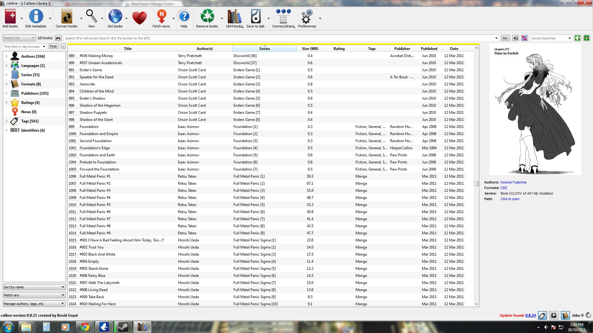This screenshot has width=593, height=333.
Task: Click the Add books icon
Action: click(10, 17)
